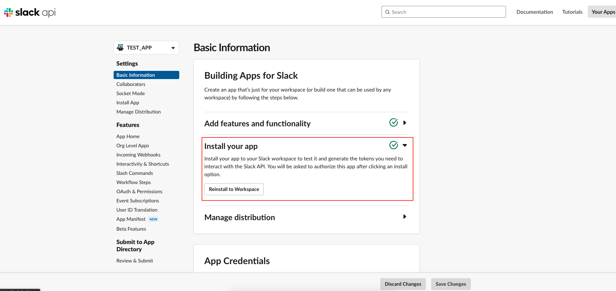Open the Tutorials page
The height and width of the screenshot is (291, 616).
point(572,12)
